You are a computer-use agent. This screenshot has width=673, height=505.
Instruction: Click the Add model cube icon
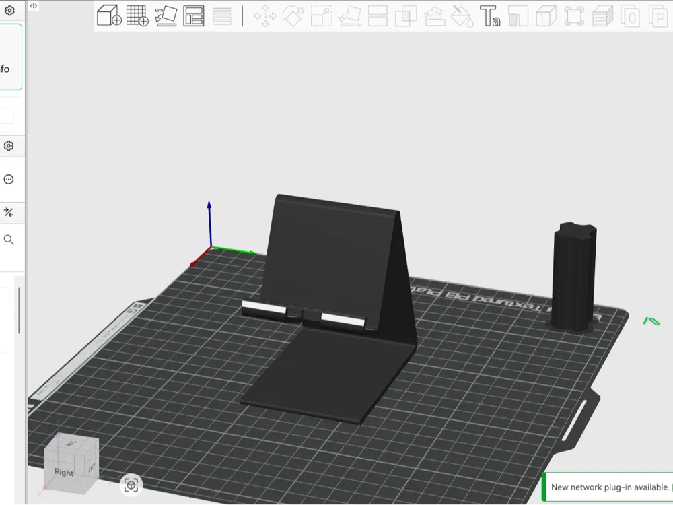[x=109, y=15]
